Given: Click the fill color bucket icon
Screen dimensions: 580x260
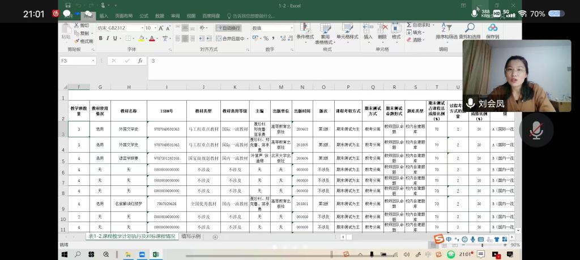Looking at the screenshot, I should tap(140, 38).
